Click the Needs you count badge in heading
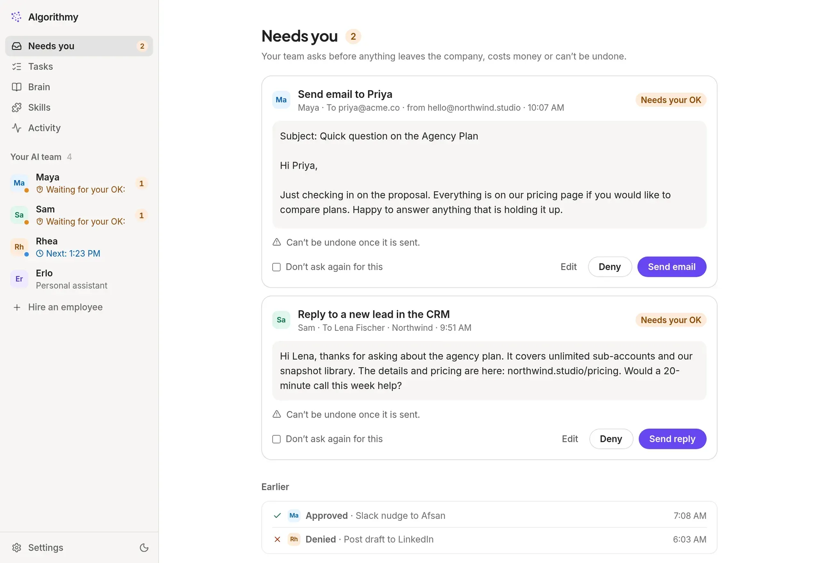This screenshot has height=563, width=820. 353,36
